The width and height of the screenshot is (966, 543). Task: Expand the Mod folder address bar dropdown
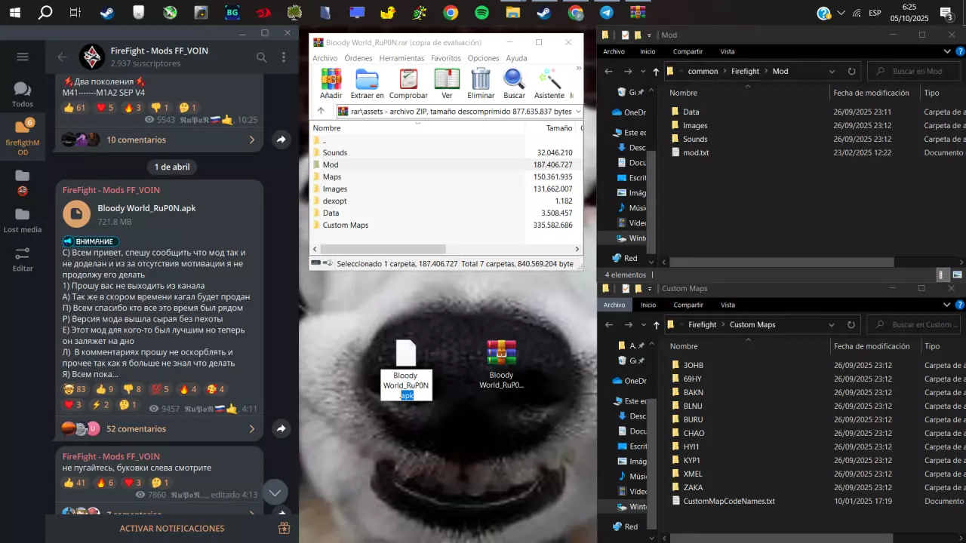pos(832,72)
